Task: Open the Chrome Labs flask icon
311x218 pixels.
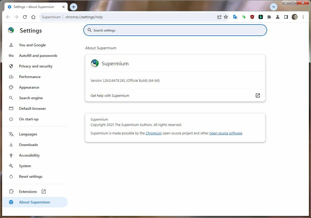Action: point(278,17)
